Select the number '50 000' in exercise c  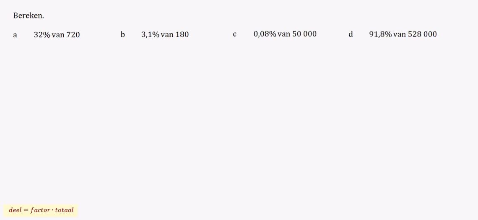click(304, 34)
